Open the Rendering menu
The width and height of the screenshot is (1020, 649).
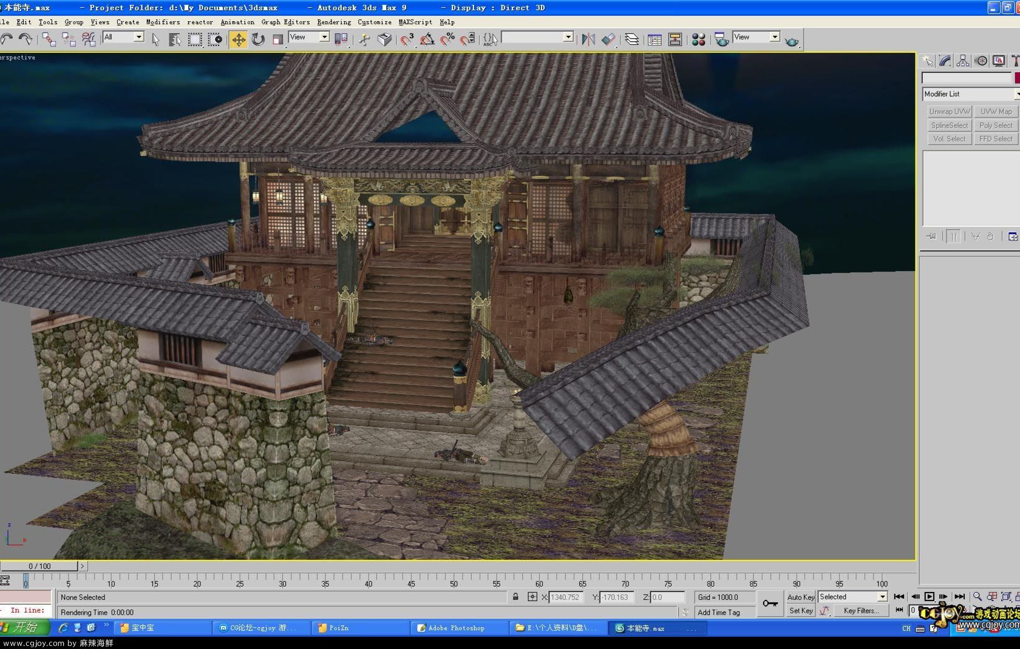click(334, 22)
